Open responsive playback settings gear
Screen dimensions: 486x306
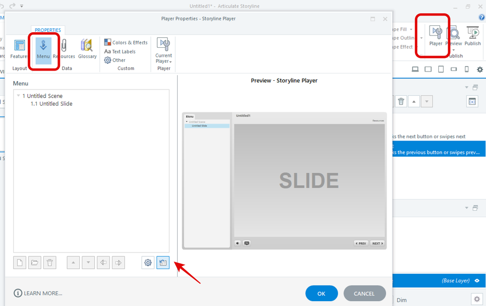(x=480, y=70)
